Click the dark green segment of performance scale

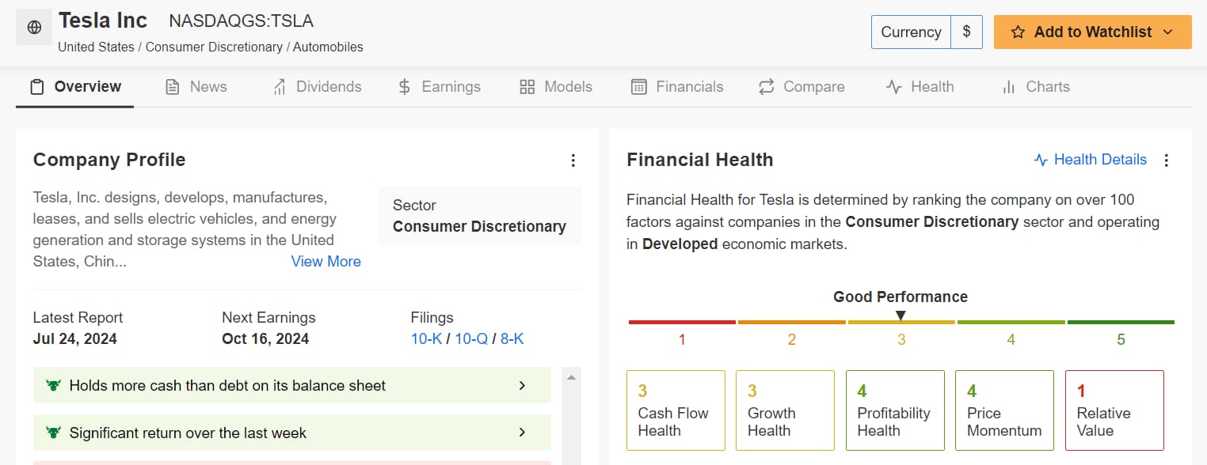click(x=1121, y=322)
